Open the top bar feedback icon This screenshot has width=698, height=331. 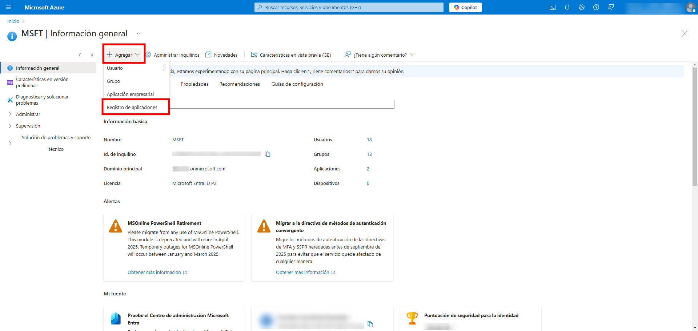[611, 7]
